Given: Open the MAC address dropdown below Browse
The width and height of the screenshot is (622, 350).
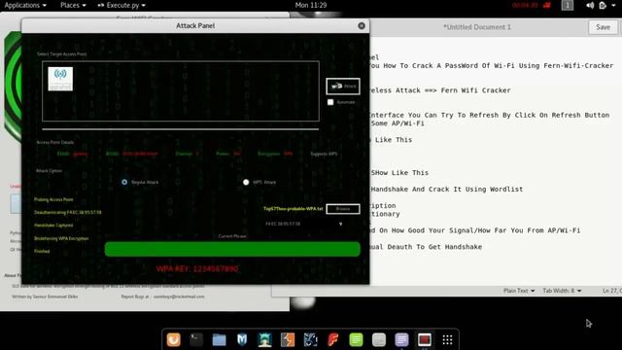Looking at the screenshot, I should pyautogui.click(x=304, y=224).
